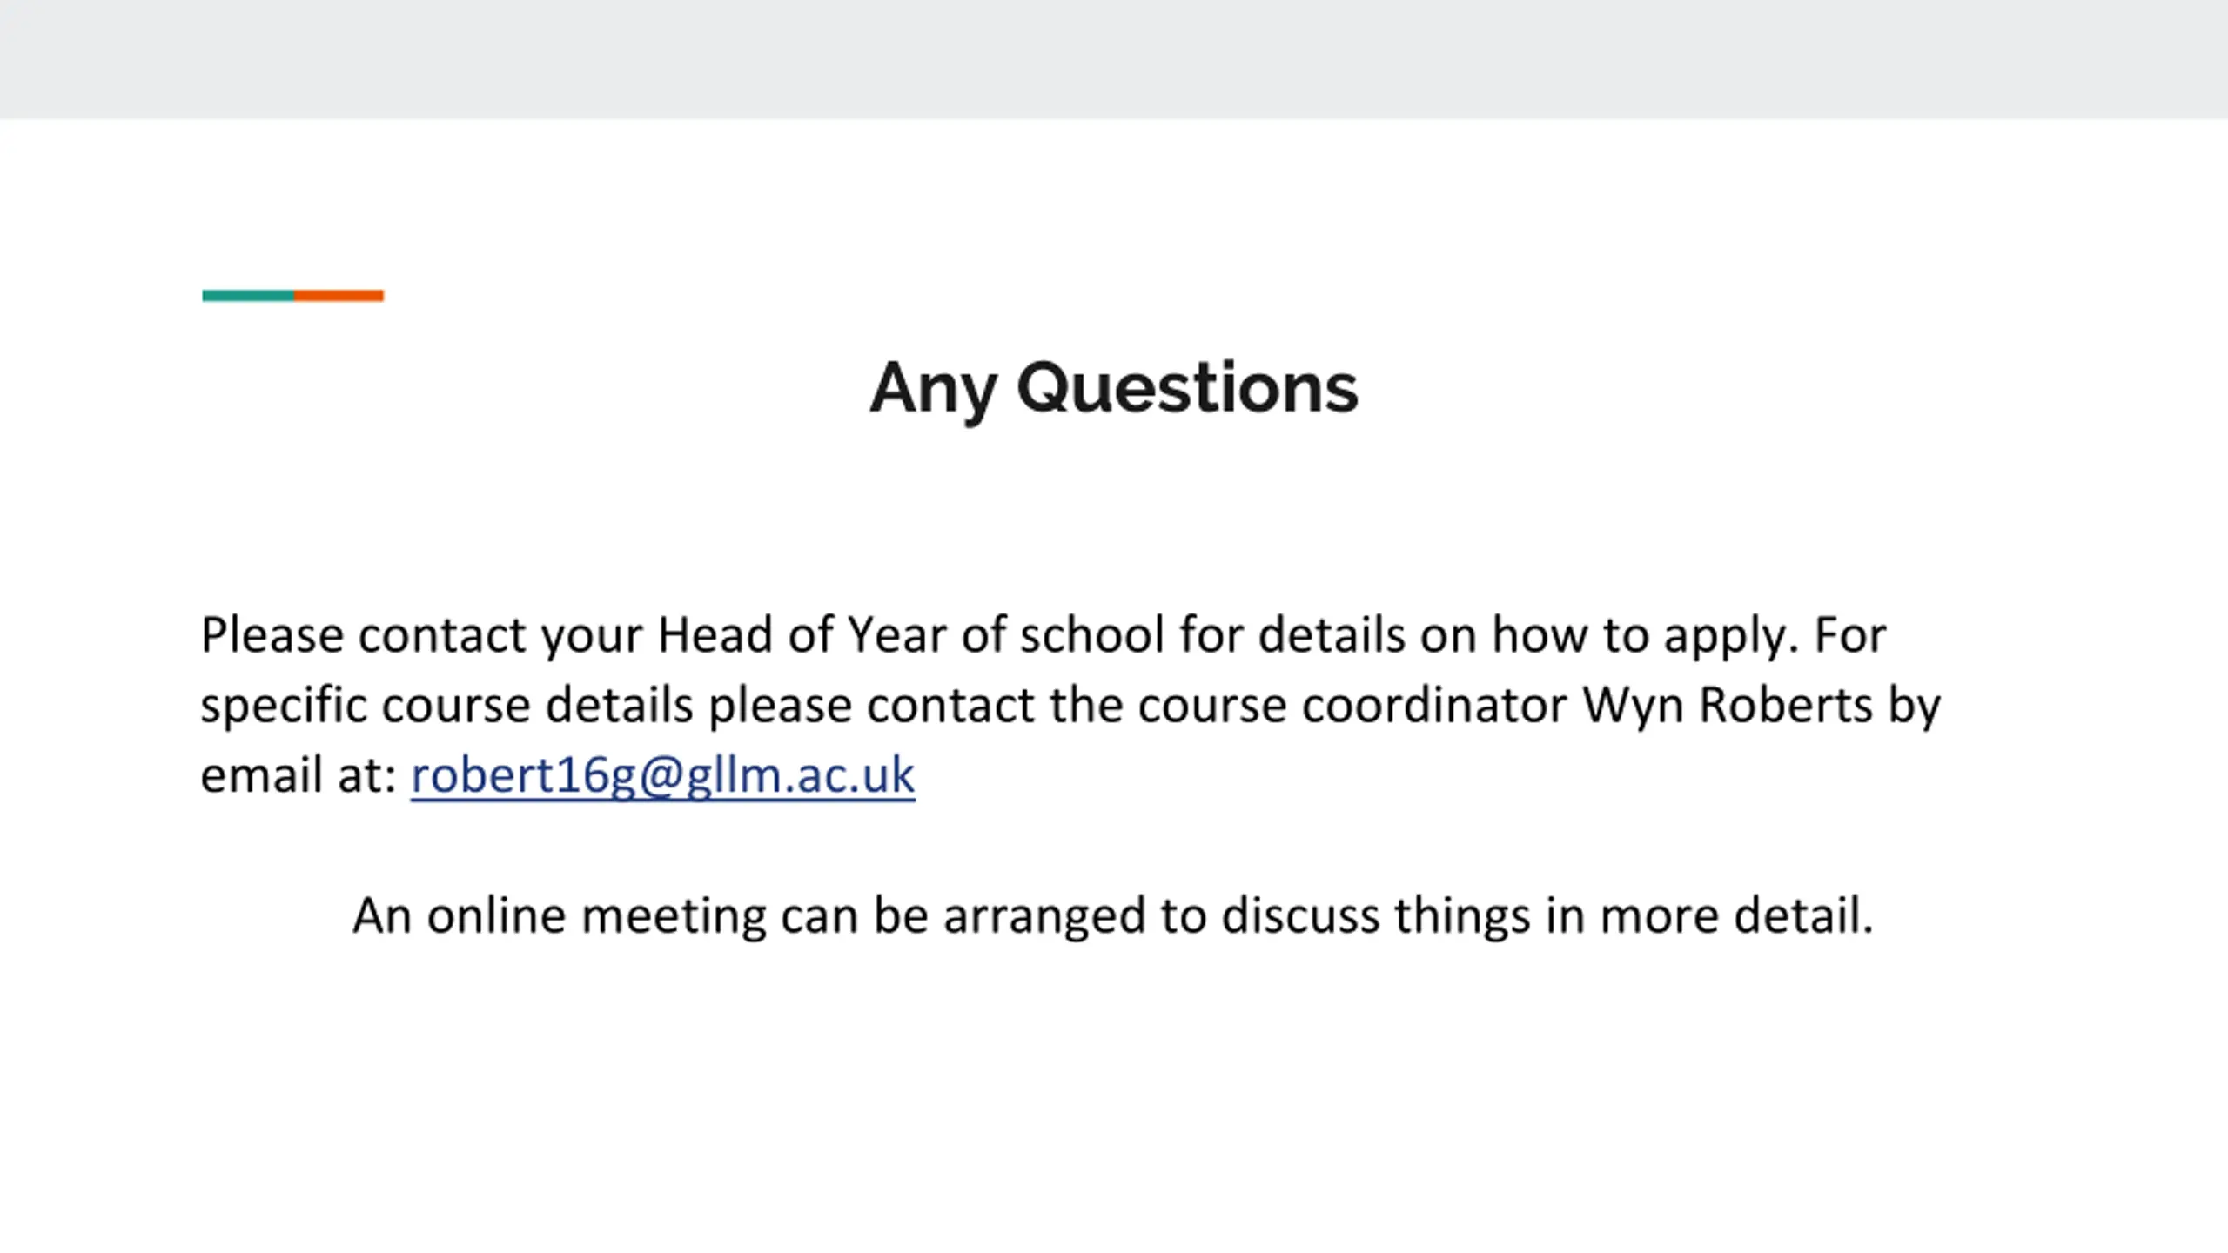Click the word "school" in first line

[x=1092, y=634]
